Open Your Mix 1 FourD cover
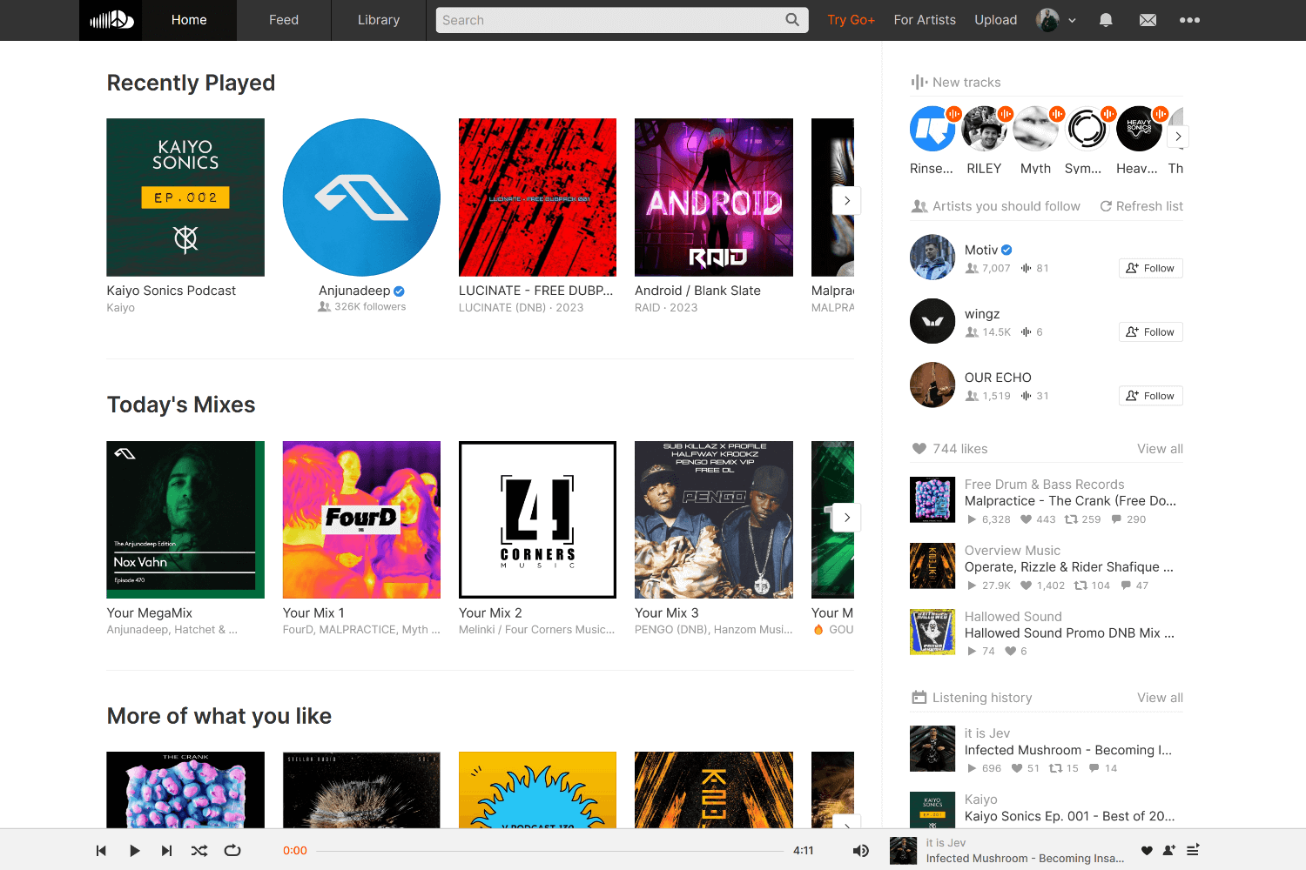 point(361,519)
